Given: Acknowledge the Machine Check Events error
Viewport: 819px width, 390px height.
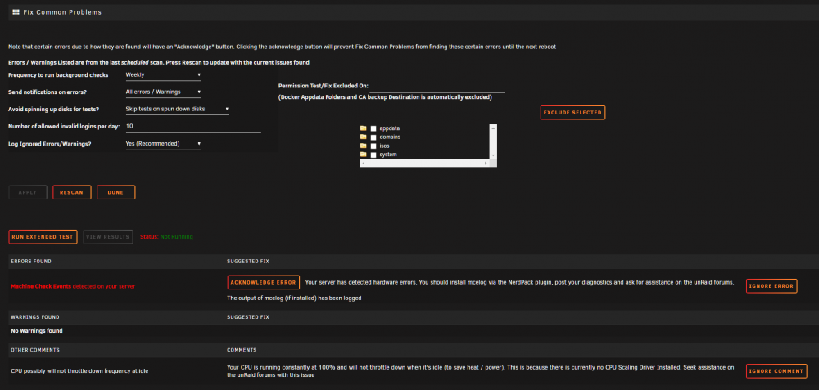Looking at the screenshot, I should [264, 283].
